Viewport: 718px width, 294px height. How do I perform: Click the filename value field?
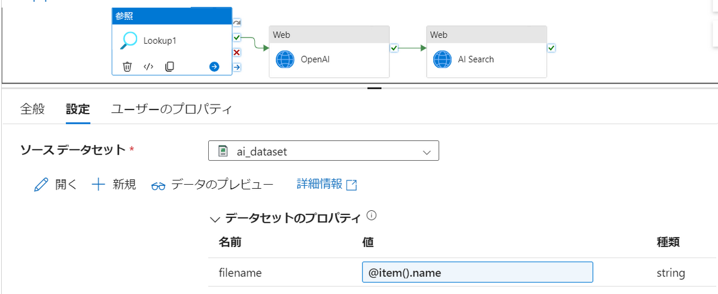click(477, 272)
